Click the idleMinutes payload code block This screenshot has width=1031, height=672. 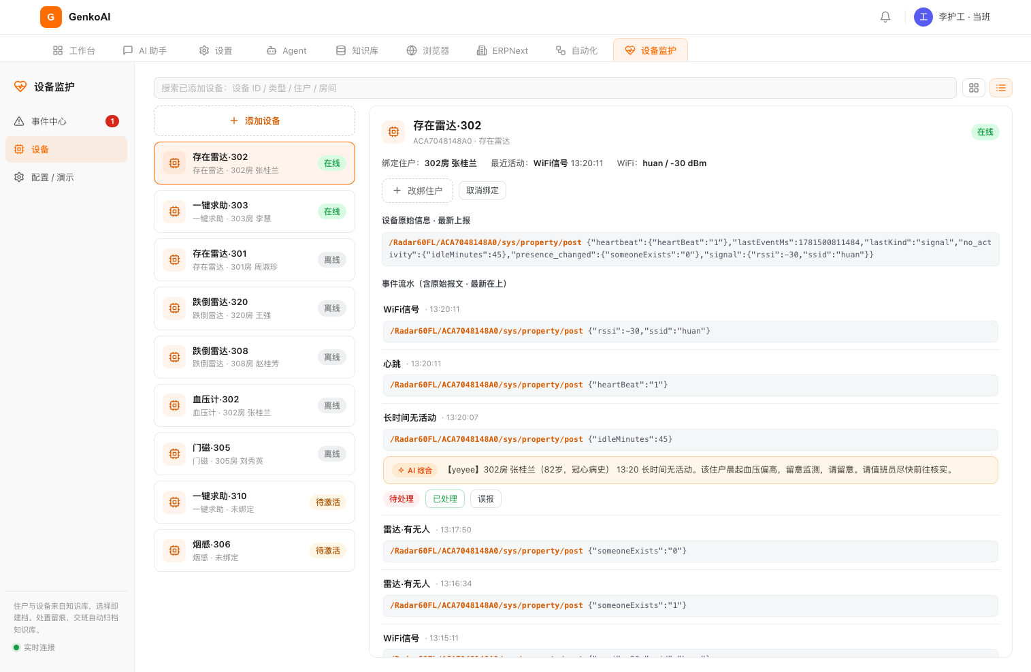point(690,439)
